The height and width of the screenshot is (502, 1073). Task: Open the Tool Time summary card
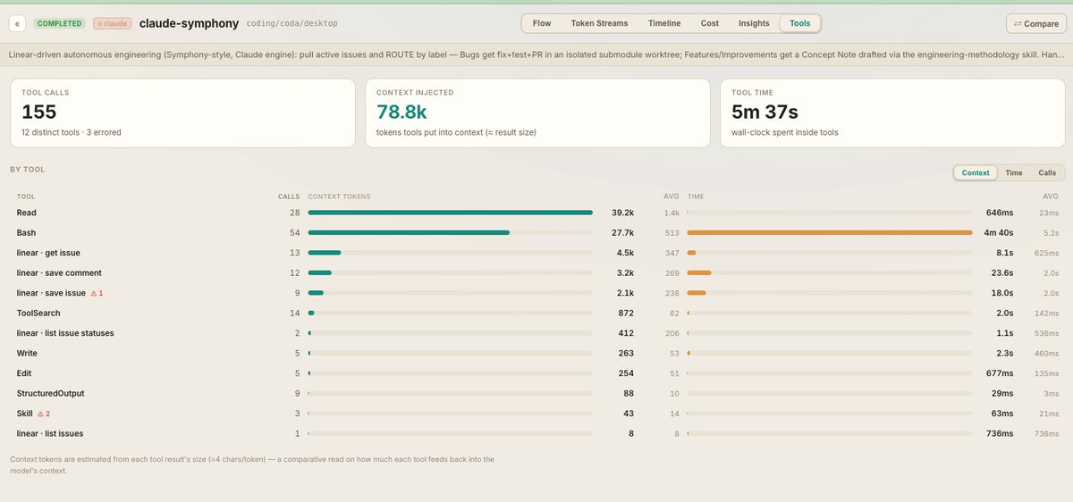(x=891, y=113)
